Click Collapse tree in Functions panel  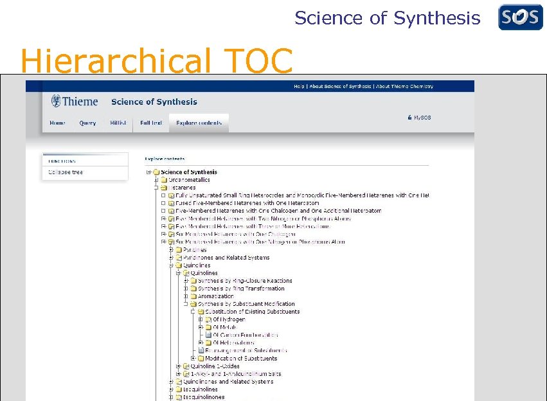(66, 172)
